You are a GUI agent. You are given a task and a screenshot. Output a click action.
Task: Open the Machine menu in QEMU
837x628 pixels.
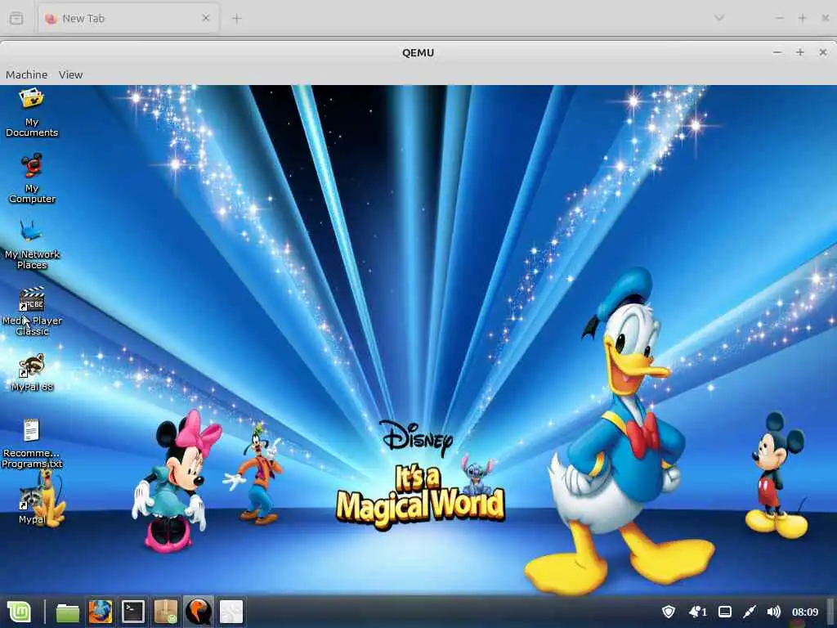point(27,74)
